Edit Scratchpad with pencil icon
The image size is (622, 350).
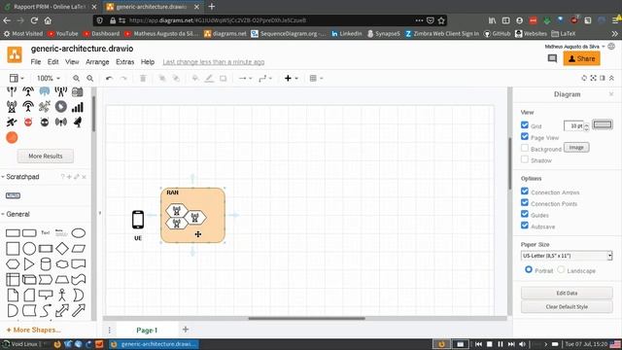77,177
